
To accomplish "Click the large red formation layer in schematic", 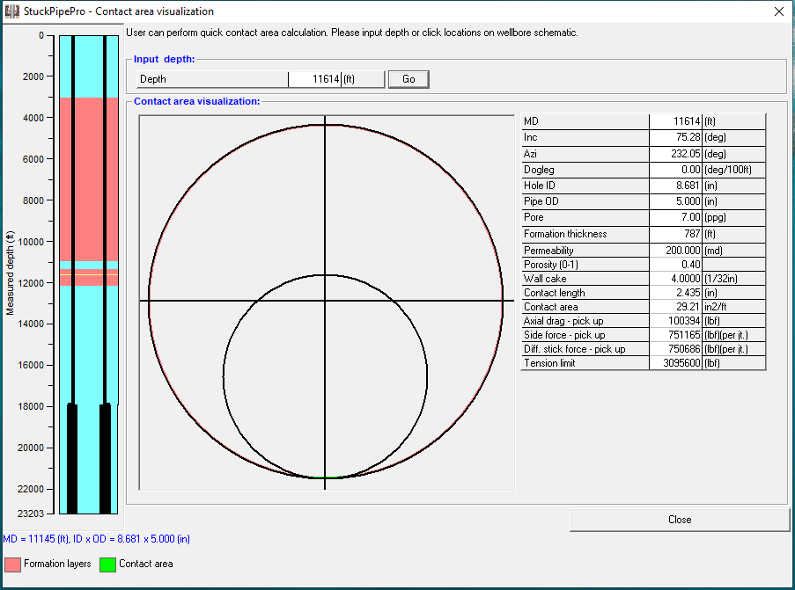I will pos(88,176).
